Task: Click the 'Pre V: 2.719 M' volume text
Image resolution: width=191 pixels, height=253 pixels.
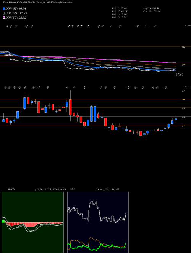Action: [x=151, y=11]
